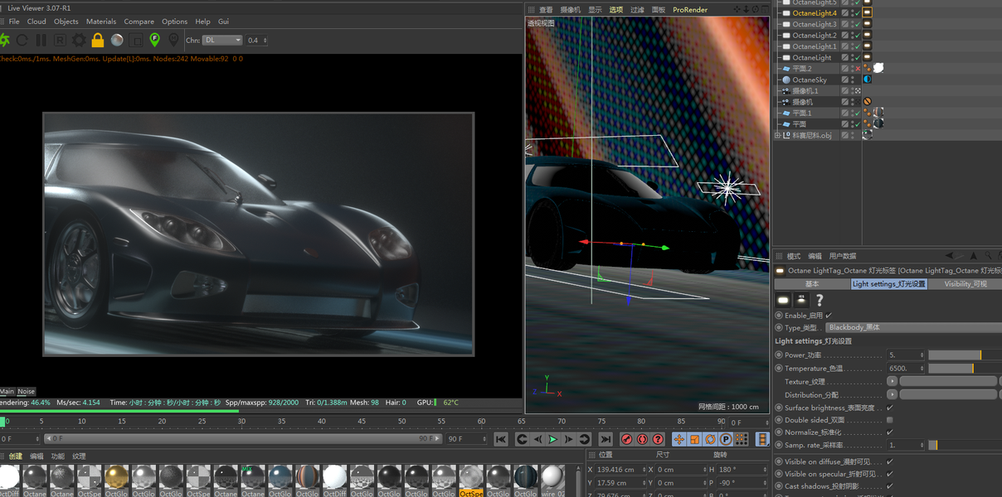Toggle Double sided_双面 checkbox
1002x497 pixels.
pyautogui.click(x=890, y=420)
